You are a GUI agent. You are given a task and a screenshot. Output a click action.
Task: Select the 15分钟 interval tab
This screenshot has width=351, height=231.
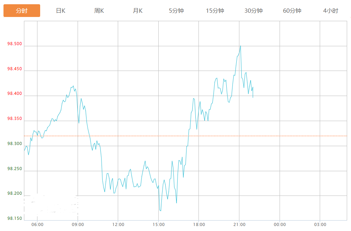[x=215, y=11]
